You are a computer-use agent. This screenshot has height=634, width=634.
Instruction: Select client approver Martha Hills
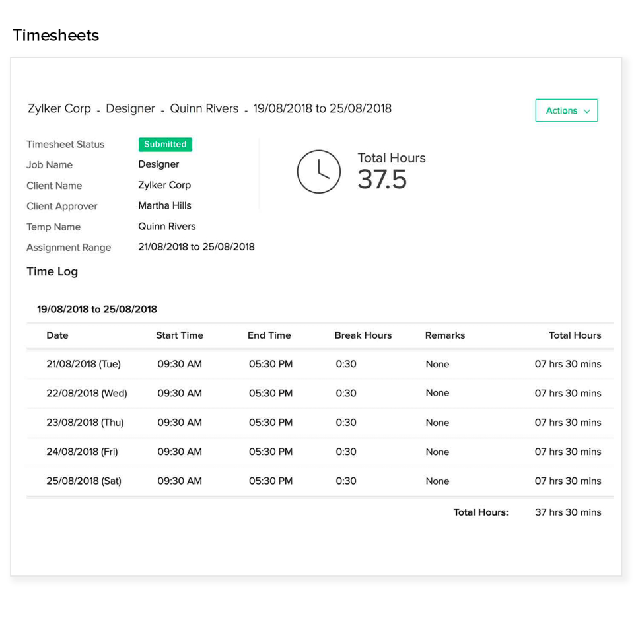pos(164,205)
